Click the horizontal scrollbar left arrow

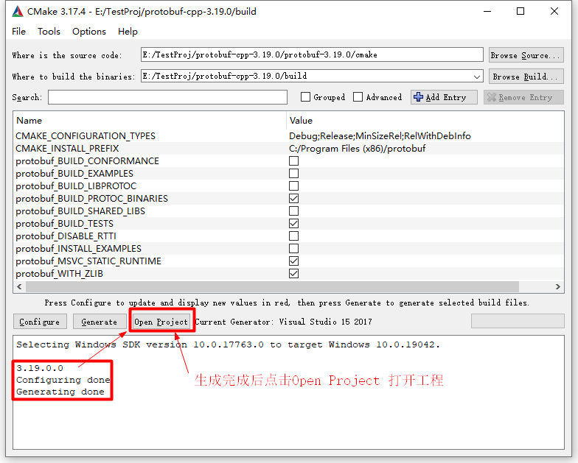click(x=19, y=287)
